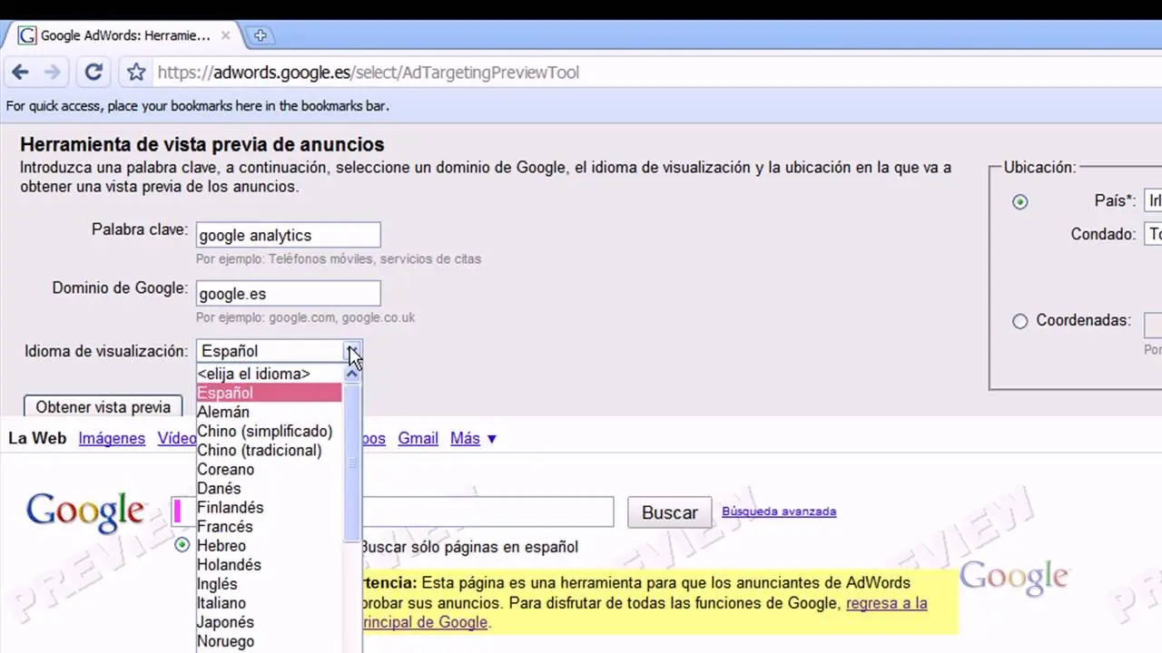
Task: Select the preview search radio button
Action: click(x=182, y=545)
